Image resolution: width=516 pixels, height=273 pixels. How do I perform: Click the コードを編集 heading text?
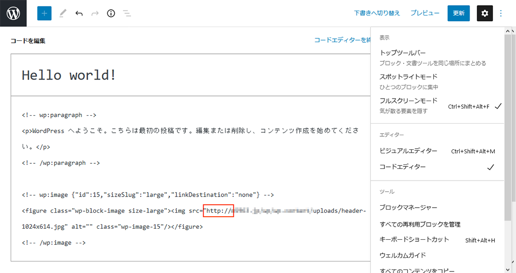pyautogui.click(x=28, y=41)
